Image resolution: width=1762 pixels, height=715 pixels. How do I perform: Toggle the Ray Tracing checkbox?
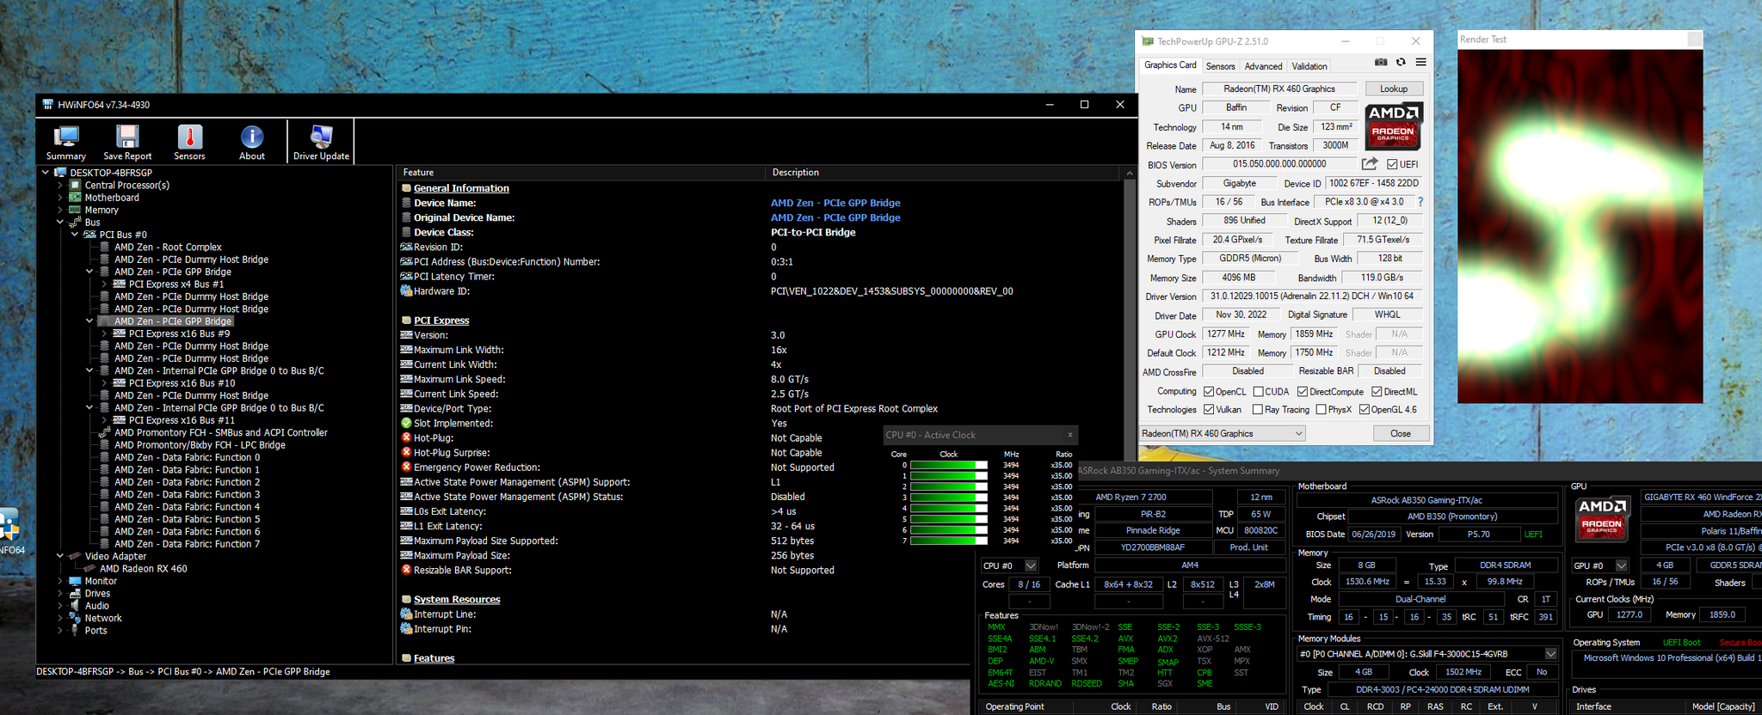pos(1258,410)
